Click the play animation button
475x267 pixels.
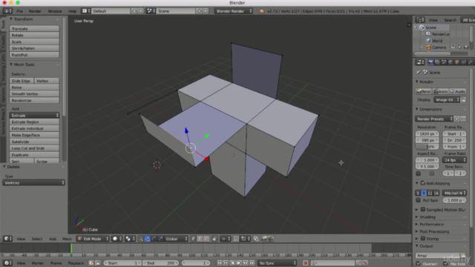click(x=239, y=263)
